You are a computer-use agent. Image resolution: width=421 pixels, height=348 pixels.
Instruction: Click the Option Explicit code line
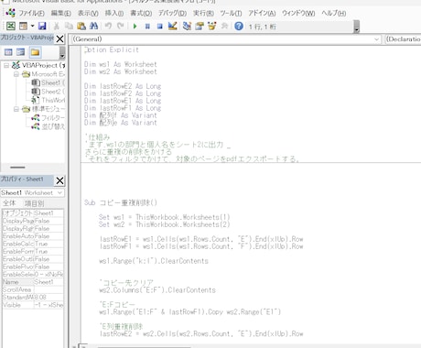(112, 49)
